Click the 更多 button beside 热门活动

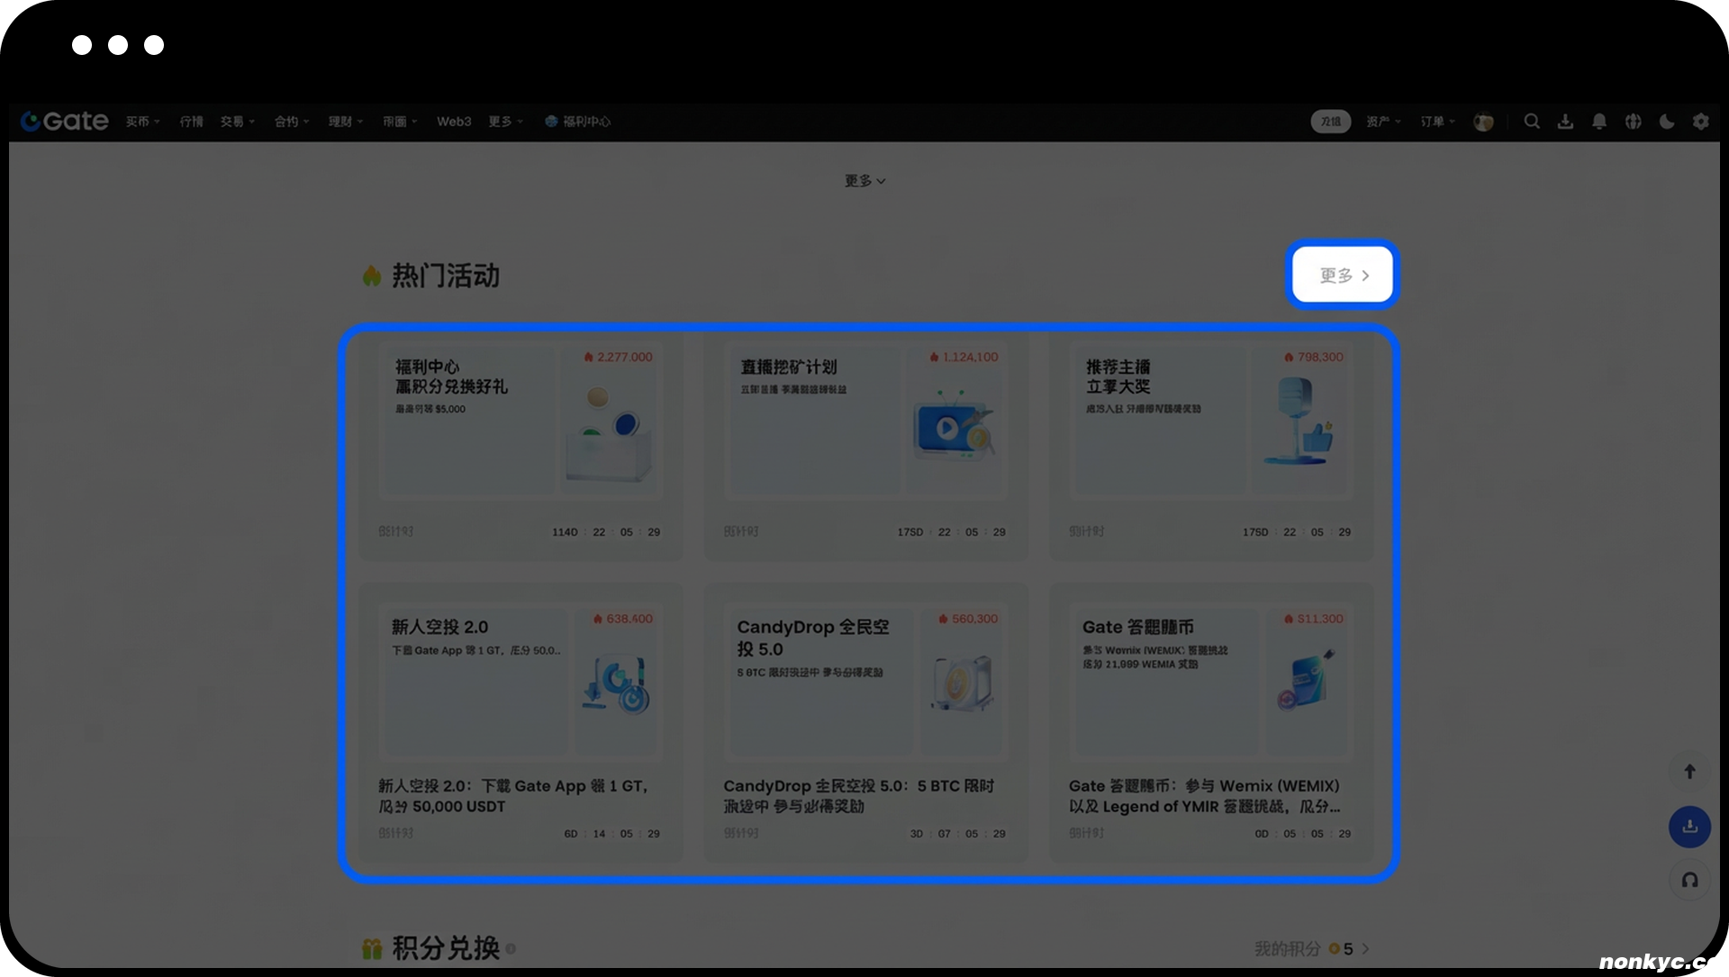coord(1343,276)
